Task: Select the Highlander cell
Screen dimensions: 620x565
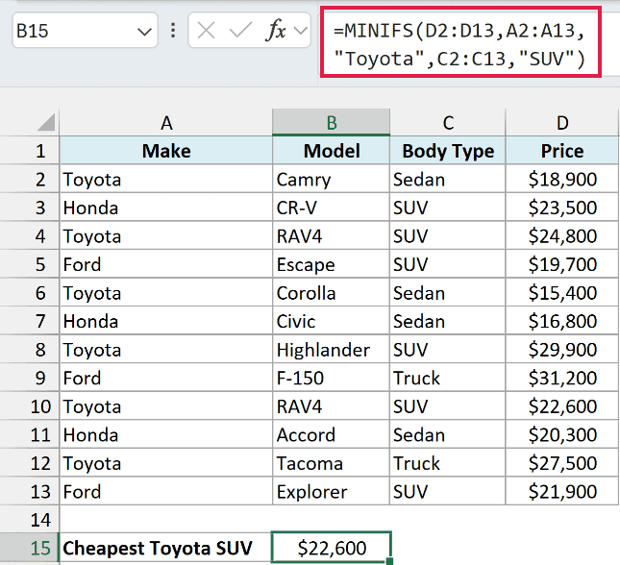Action: click(332, 349)
